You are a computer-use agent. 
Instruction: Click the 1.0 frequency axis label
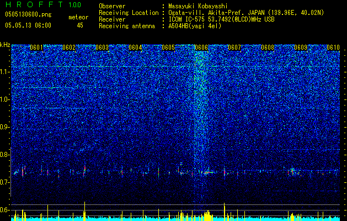coord(4,99)
